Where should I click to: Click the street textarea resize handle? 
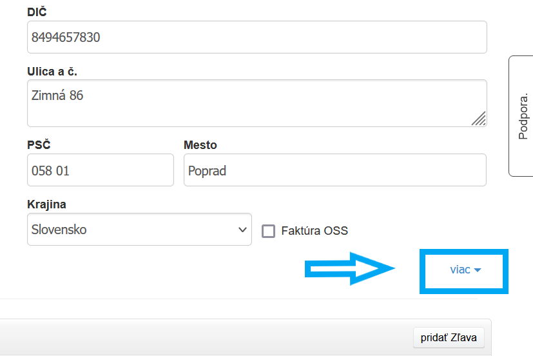click(x=478, y=118)
